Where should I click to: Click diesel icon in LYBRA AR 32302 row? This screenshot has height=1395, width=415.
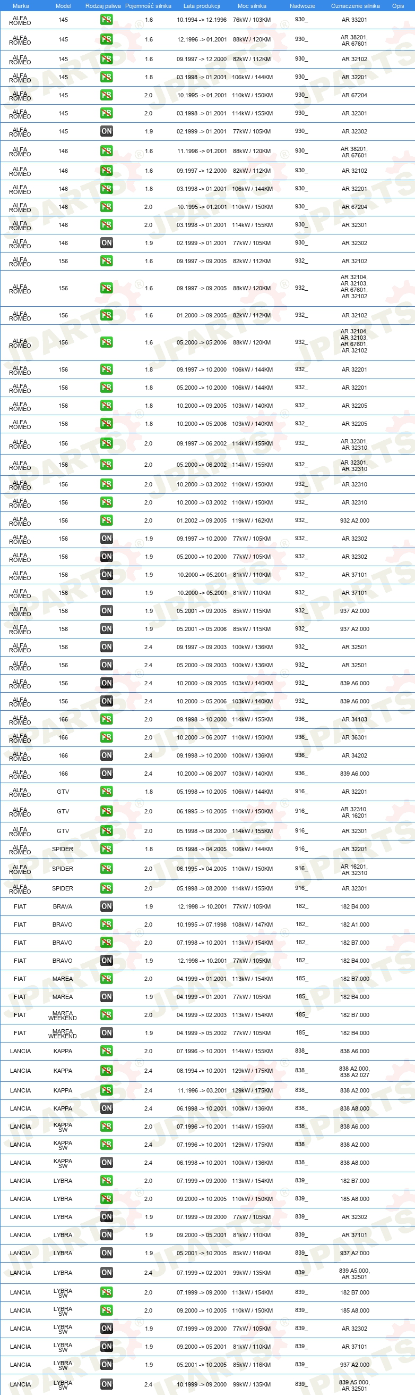coord(107,1216)
